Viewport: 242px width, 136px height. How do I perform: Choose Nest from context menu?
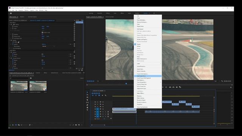pyautogui.click(x=148, y=57)
